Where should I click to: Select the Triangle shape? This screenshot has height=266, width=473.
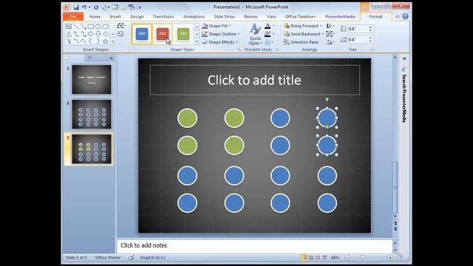point(69,34)
